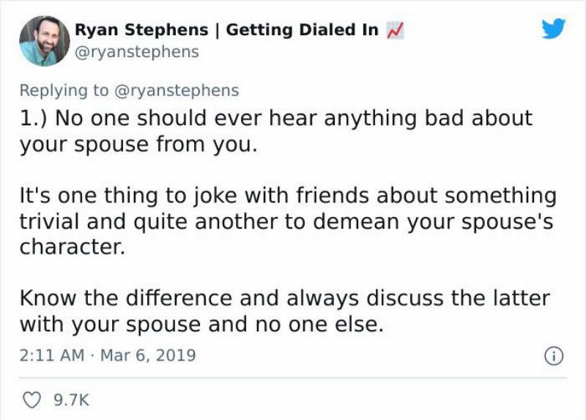Click the red chart emoji beside the name
Image resolution: width=586 pixels, height=420 pixels.
[x=396, y=31]
